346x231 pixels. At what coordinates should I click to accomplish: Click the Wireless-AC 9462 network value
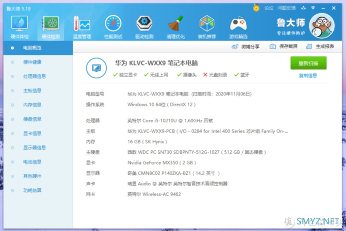pyautogui.click(x=154, y=194)
